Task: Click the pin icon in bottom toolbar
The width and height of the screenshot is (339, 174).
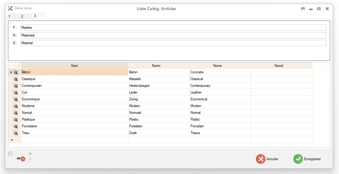Action: tap(30, 154)
